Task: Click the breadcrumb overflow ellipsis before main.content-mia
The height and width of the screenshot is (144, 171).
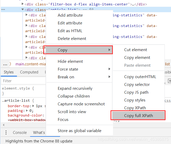Action: [5, 64]
